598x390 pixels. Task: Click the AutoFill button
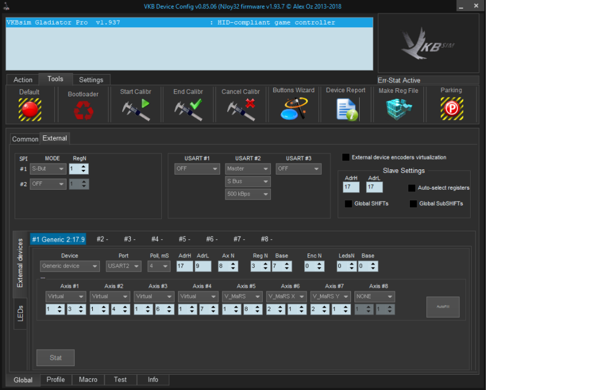(x=443, y=307)
